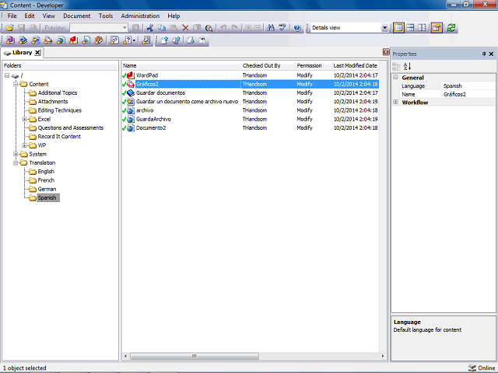This screenshot has width=498, height=373.
Task: Refresh the library with green arrows icon
Action: pos(451,28)
